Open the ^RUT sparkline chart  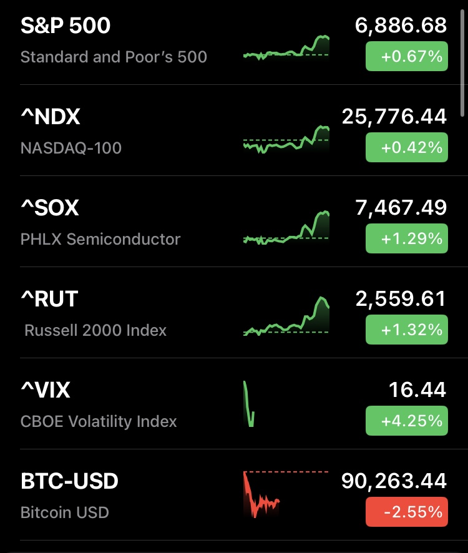click(x=286, y=317)
